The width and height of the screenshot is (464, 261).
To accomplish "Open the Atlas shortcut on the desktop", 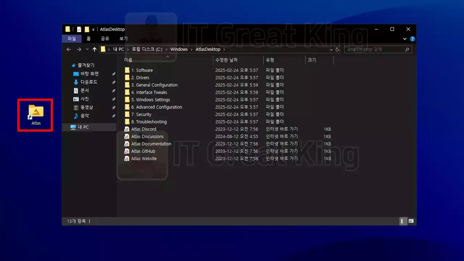I will point(36,115).
